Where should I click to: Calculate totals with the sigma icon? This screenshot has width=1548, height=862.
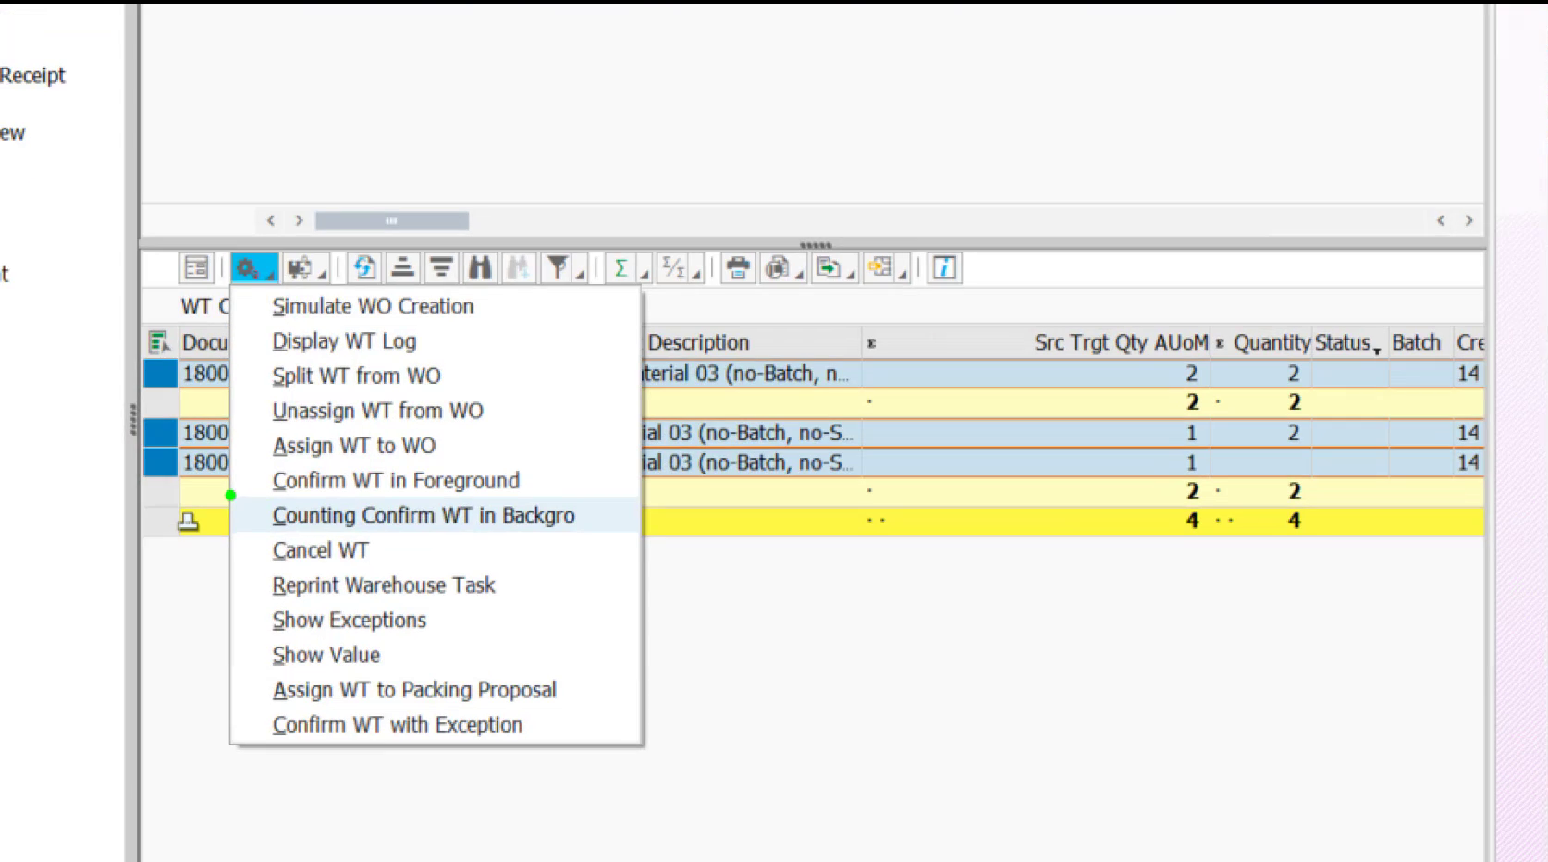click(620, 268)
